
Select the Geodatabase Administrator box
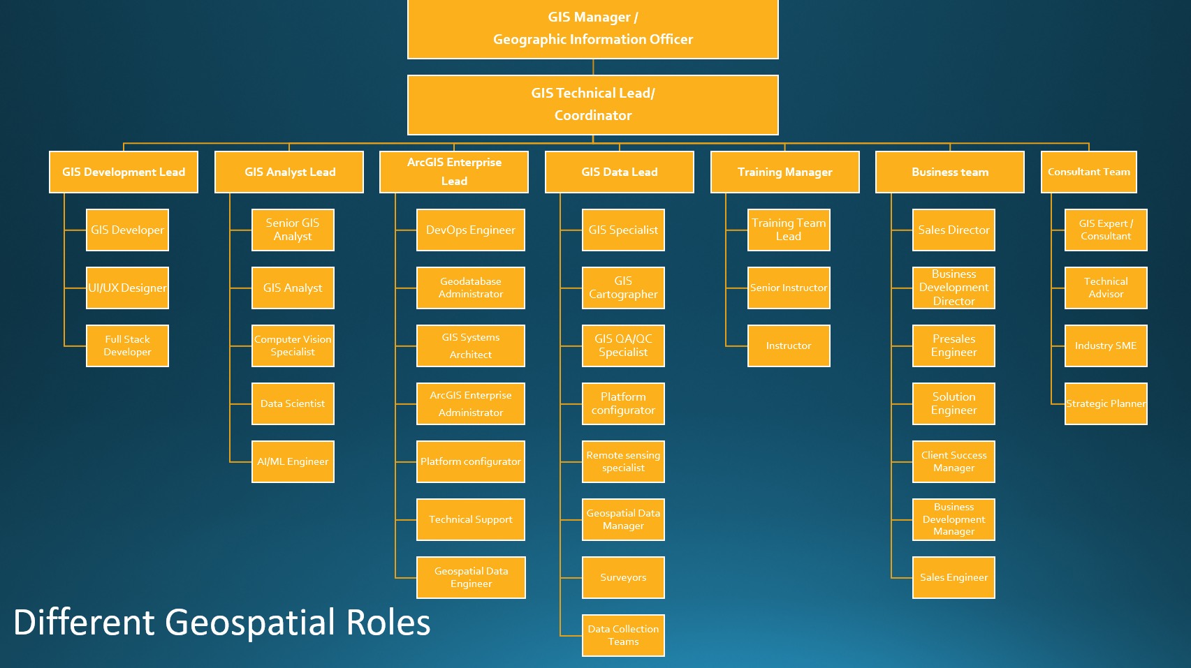click(x=471, y=288)
